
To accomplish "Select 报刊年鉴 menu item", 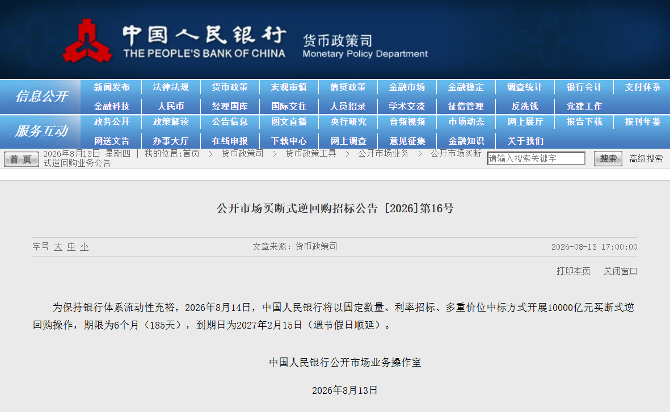I will (x=643, y=122).
